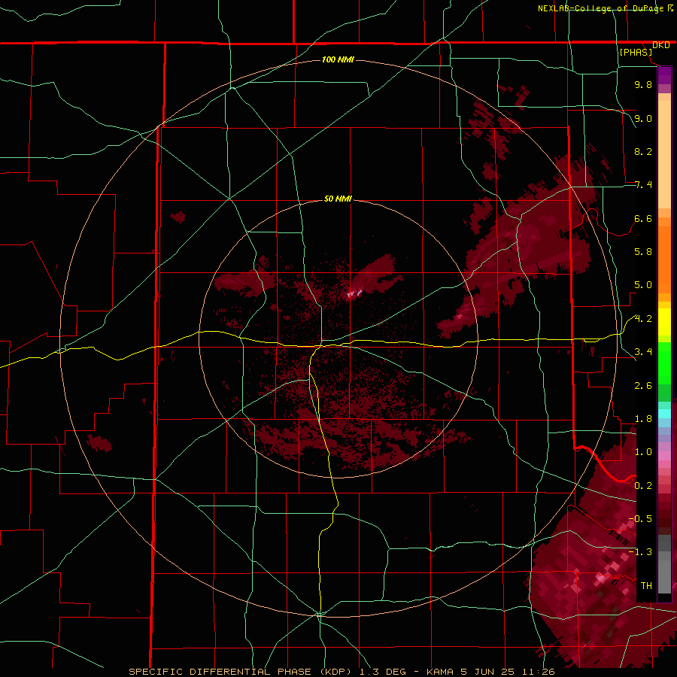
Task: Click the 7.4 value on the color scale
Action: (643, 185)
